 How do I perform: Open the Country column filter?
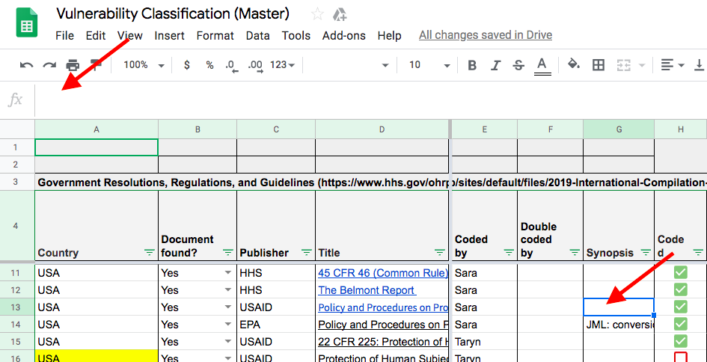click(149, 253)
